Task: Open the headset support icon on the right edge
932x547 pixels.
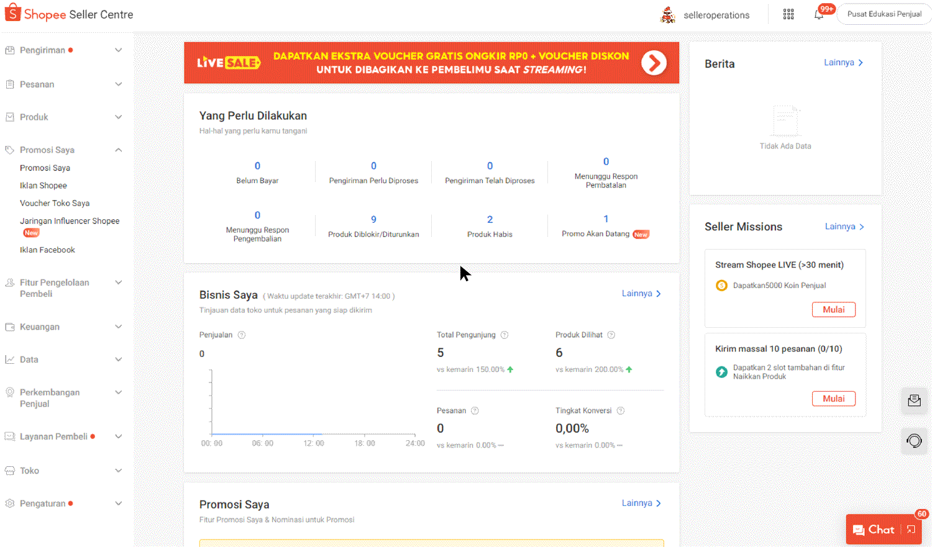Action: (914, 441)
